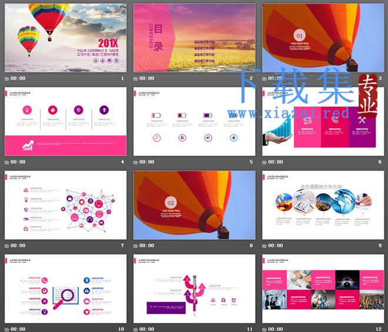
Task: Click the transition star icon under slide 7
Action: coord(7,246)
